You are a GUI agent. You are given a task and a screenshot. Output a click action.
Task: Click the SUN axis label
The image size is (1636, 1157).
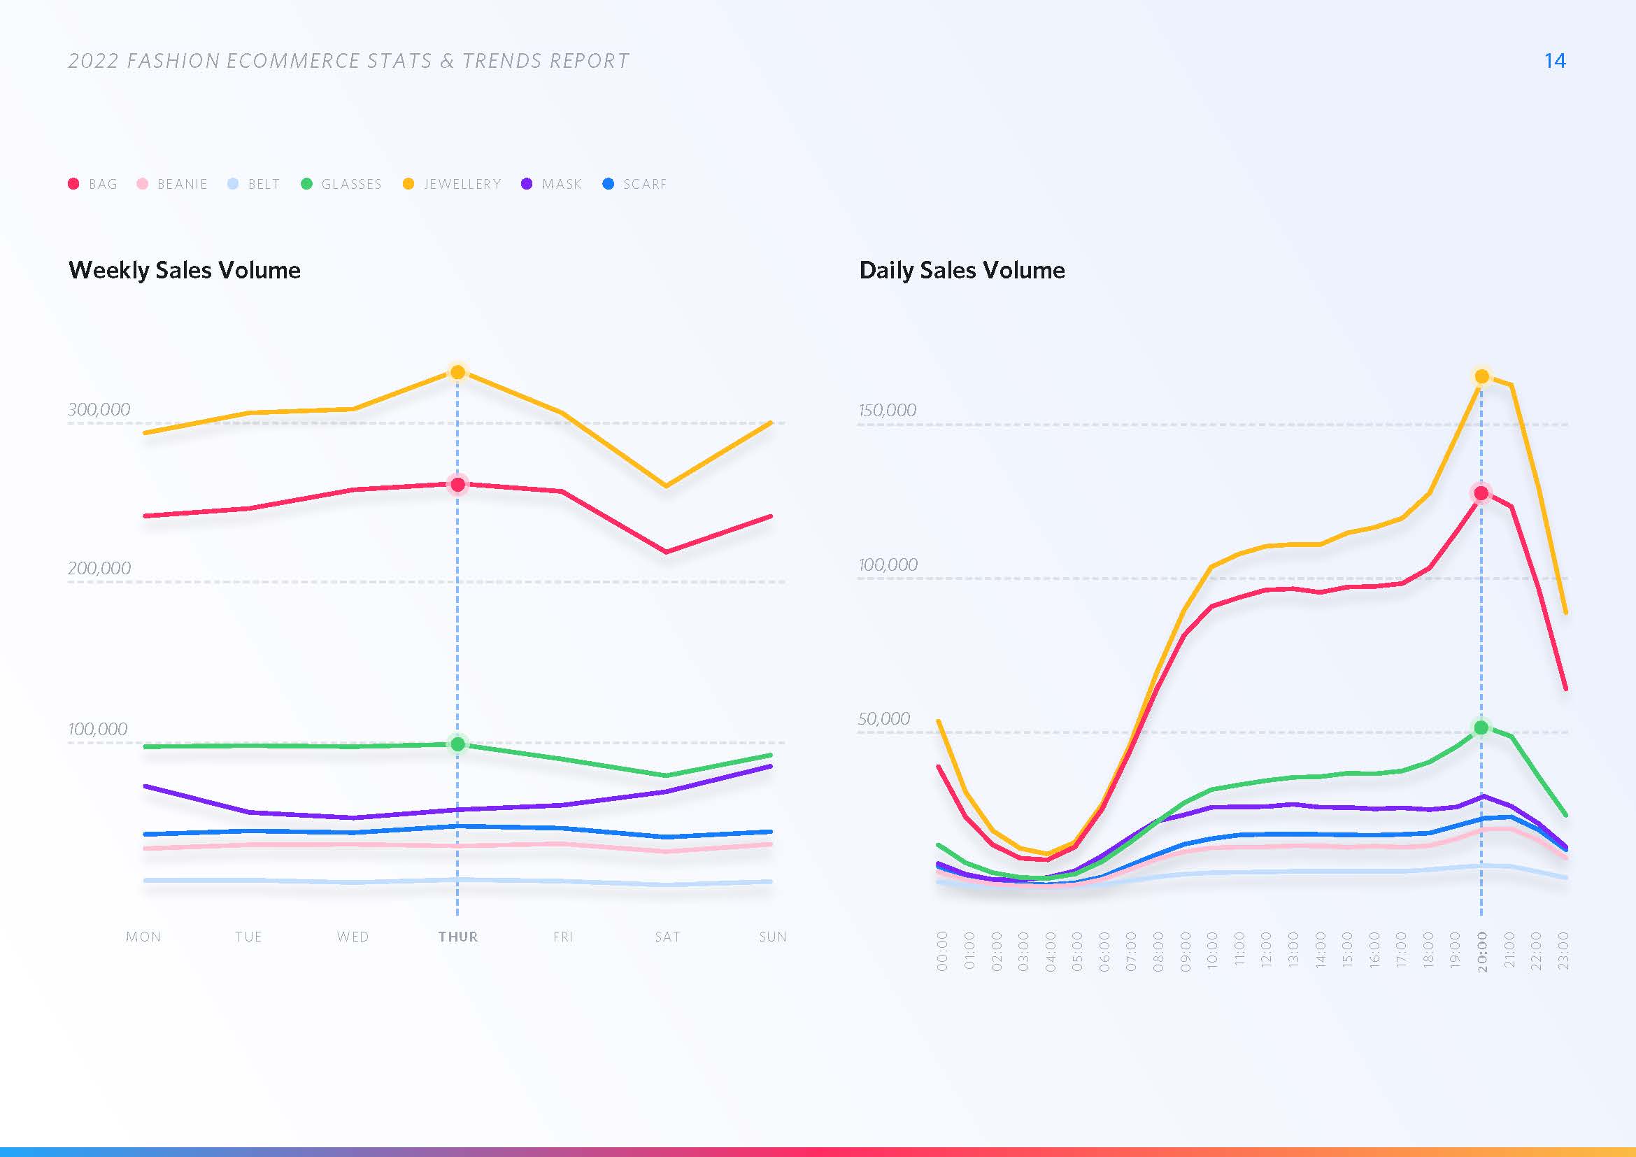click(772, 937)
